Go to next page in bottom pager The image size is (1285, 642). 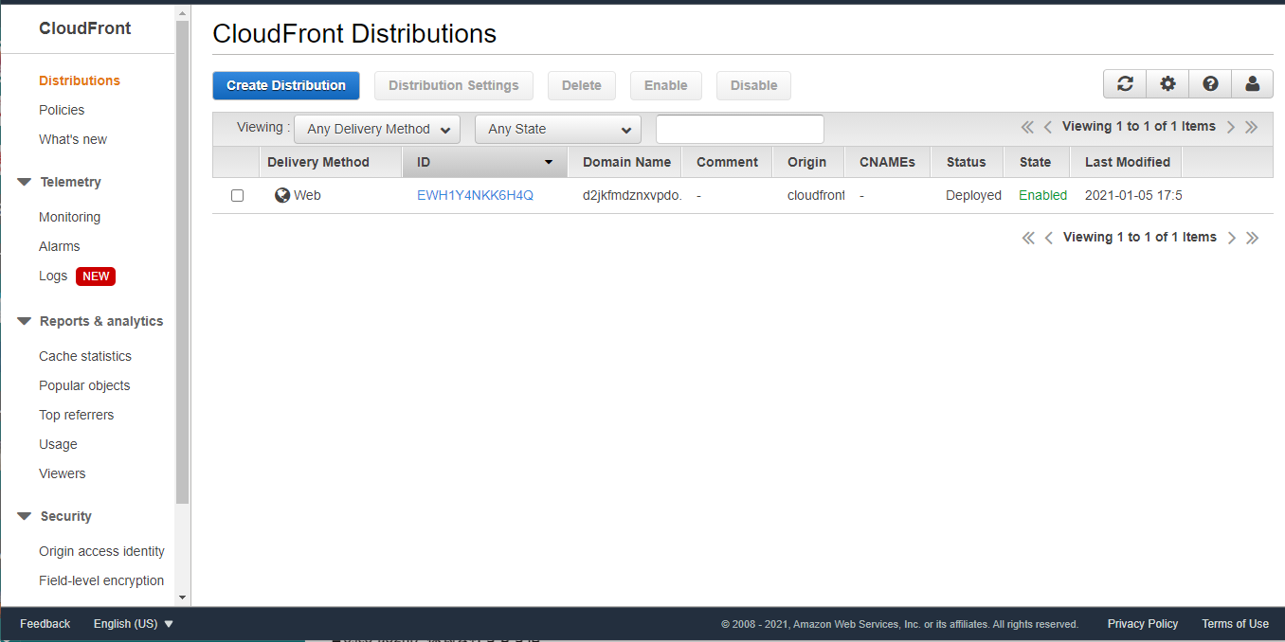[x=1232, y=238]
